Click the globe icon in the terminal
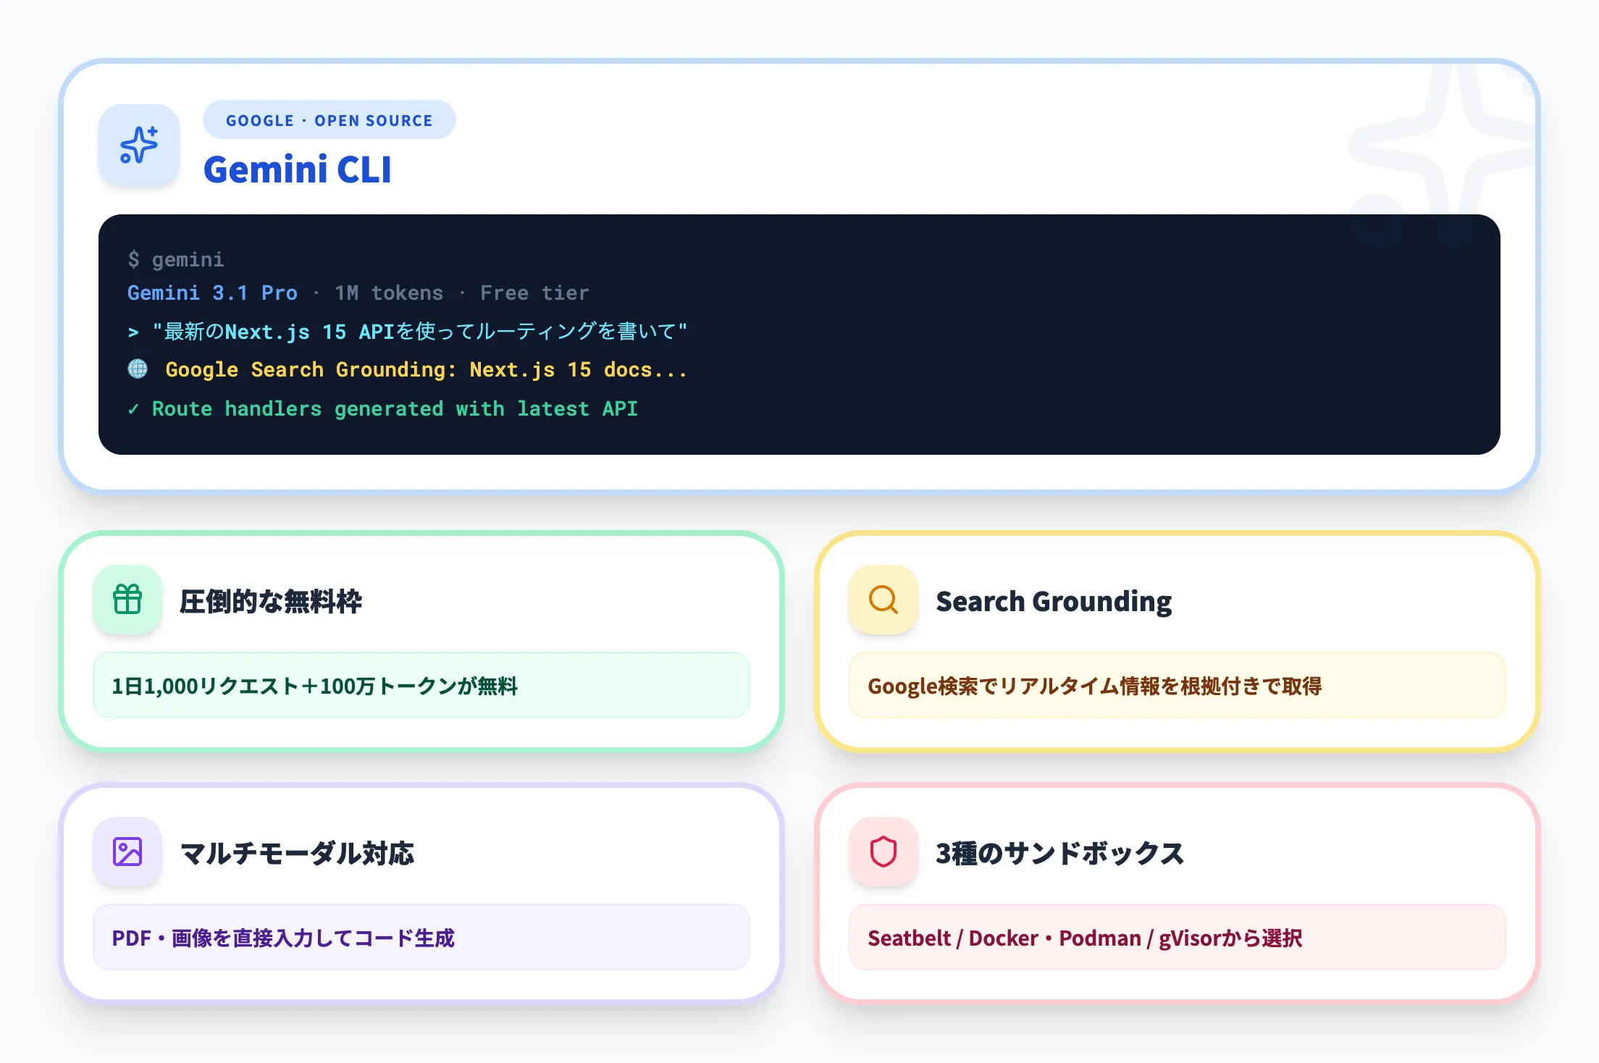1599x1063 pixels. click(138, 369)
